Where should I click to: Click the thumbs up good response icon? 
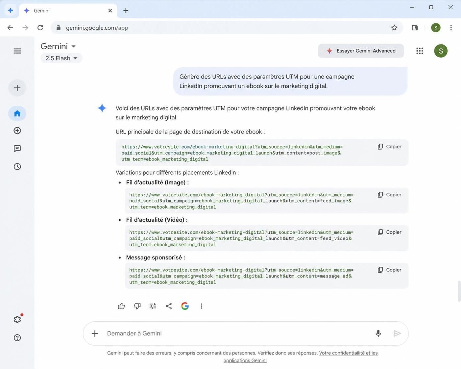(x=121, y=306)
